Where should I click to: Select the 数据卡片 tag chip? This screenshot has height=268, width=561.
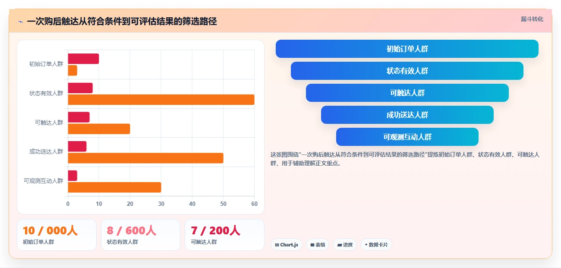[376, 245]
